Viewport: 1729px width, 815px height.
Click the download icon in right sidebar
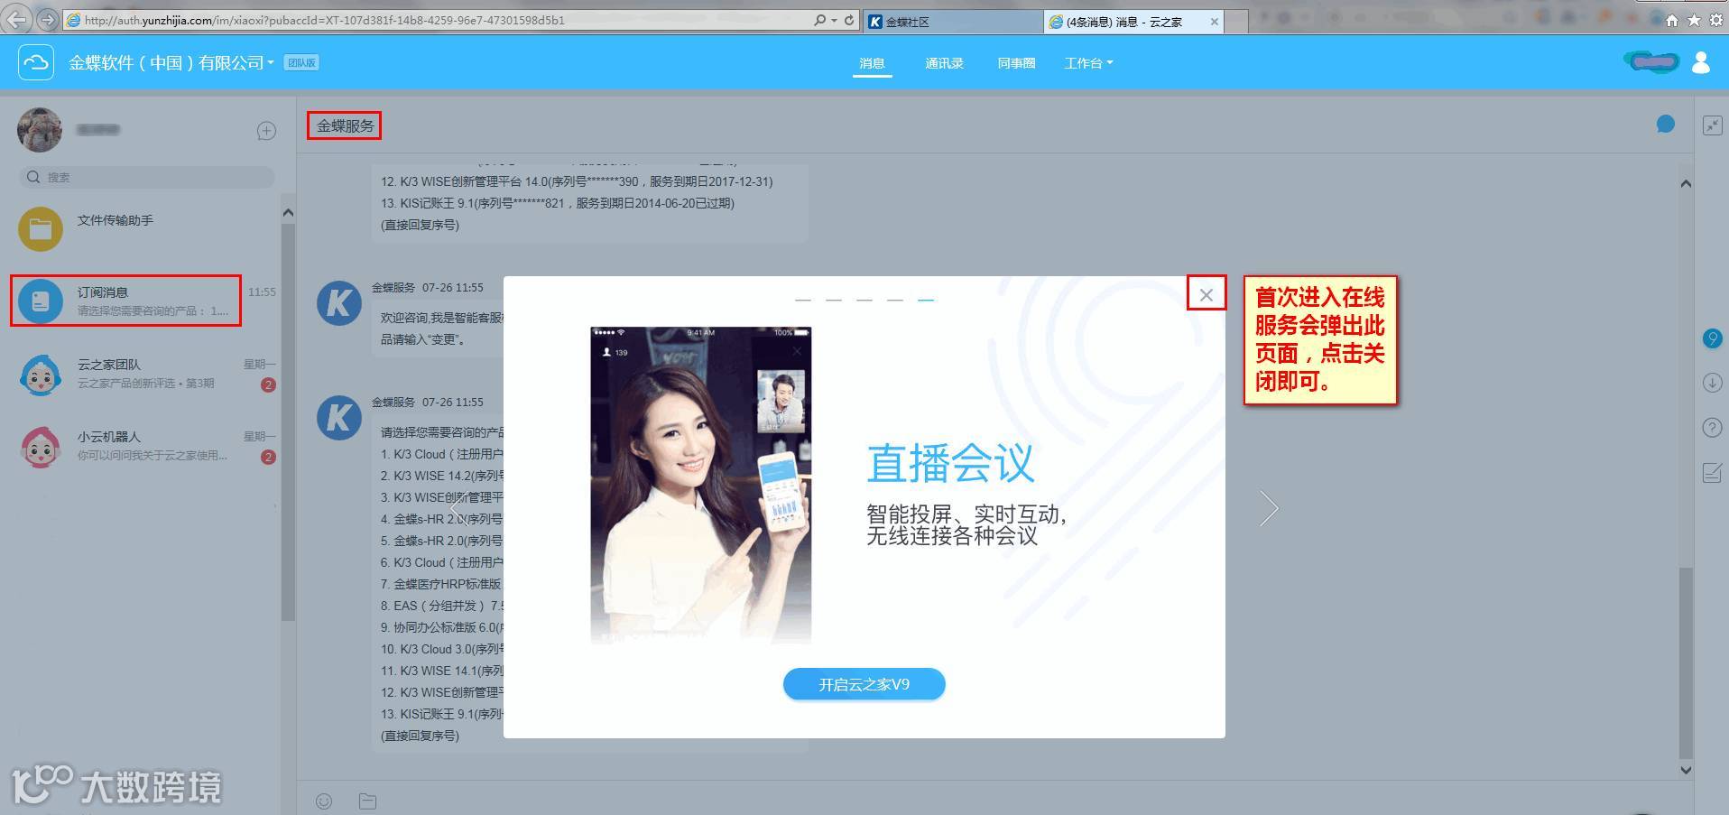pos(1712,383)
